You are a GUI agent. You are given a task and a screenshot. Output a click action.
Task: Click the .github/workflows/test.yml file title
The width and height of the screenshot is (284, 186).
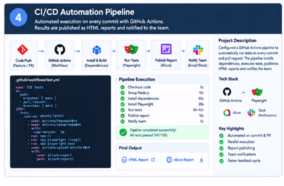(37, 80)
